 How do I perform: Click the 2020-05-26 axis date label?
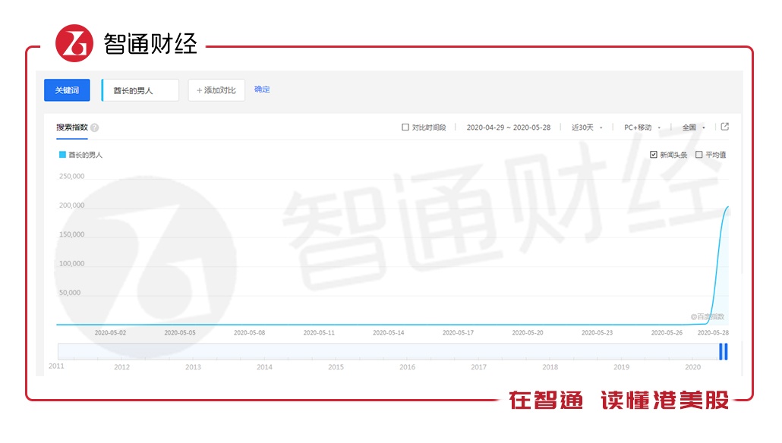click(667, 332)
